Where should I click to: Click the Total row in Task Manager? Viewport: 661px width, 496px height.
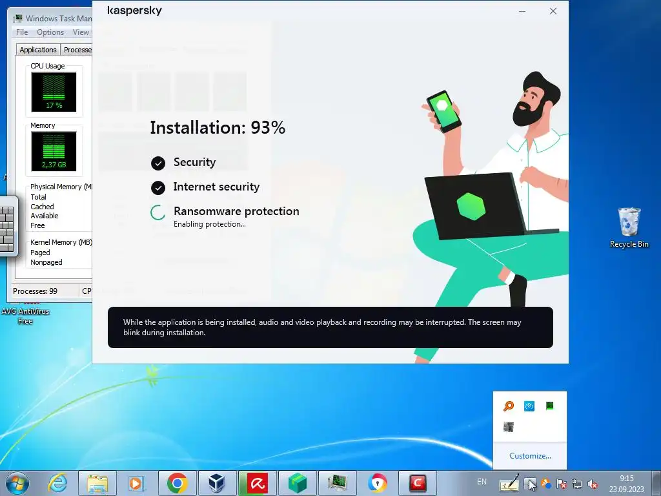tap(38, 197)
